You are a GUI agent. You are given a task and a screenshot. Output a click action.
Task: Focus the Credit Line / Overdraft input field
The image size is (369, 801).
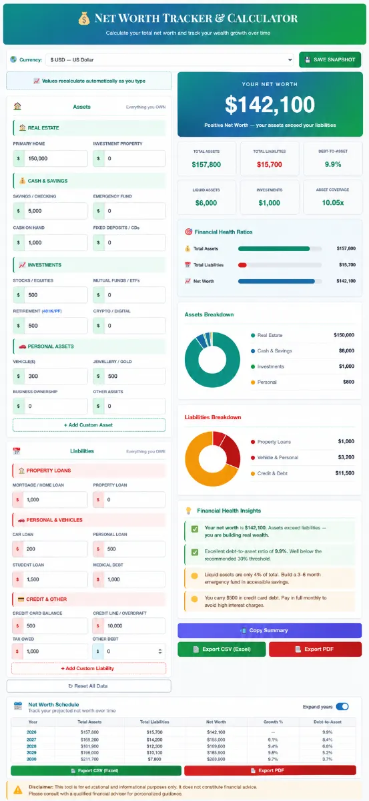point(129,626)
